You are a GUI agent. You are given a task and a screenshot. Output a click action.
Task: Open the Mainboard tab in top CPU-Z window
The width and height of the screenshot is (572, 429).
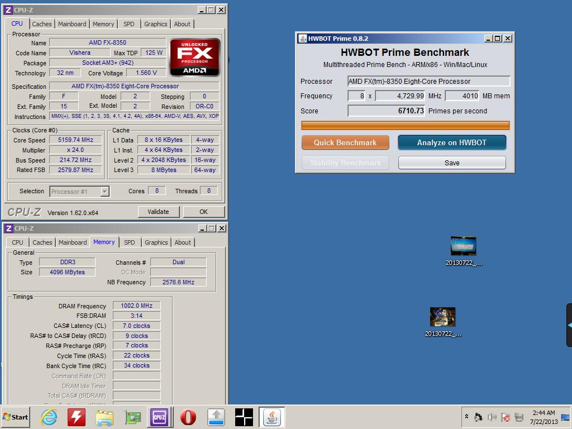click(x=72, y=23)
